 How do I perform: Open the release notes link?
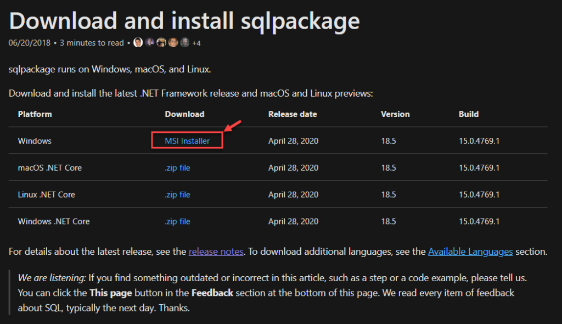tap(216, 251)
